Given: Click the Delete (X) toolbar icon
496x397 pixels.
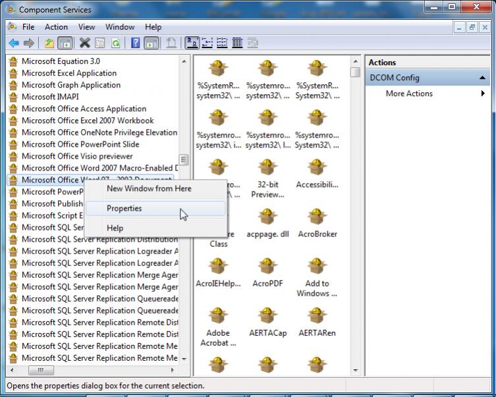Looking at the screenshot, I should coord(84,43).
